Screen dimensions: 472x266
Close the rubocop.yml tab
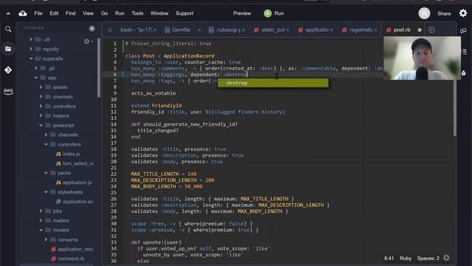pos(243,30)
